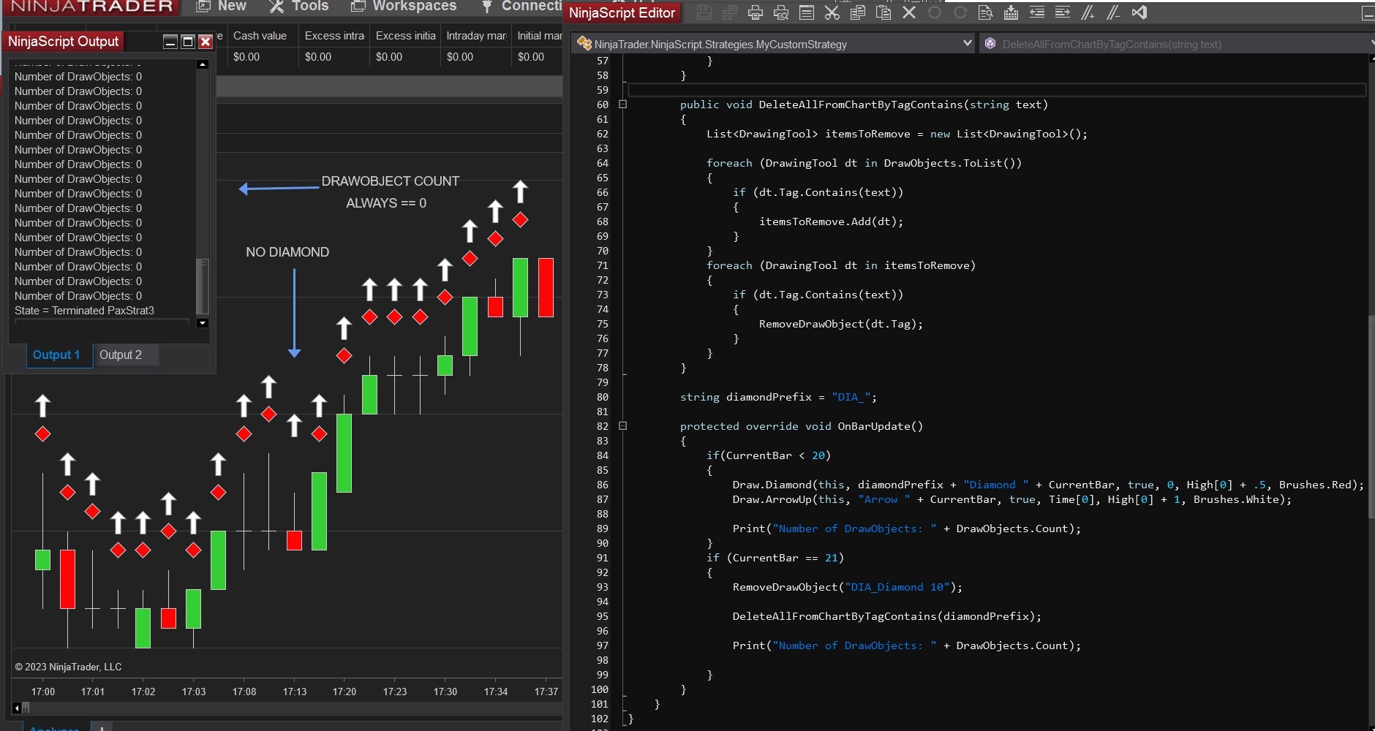Click the uncomment selection icon
The image size is (1375, 731).
1113,12
